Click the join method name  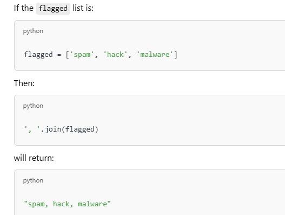[x=53, y=129]
